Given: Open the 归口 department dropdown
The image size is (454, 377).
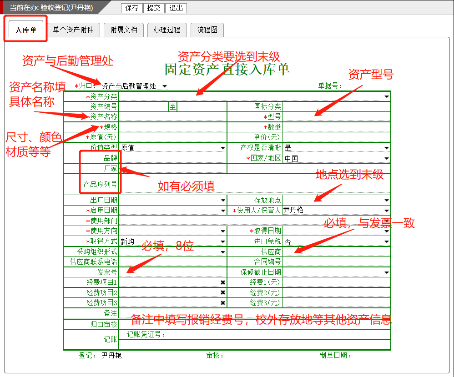Looking at the screenshot, I should pyautogui.click(x=164, y=86).
